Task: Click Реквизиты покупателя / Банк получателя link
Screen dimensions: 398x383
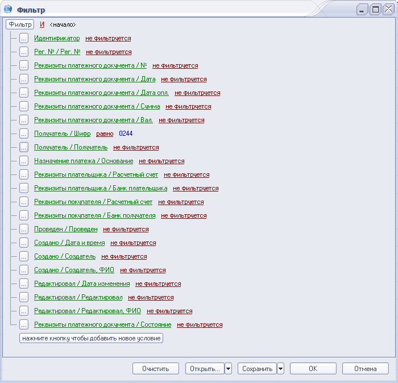Action: point(95,215)
